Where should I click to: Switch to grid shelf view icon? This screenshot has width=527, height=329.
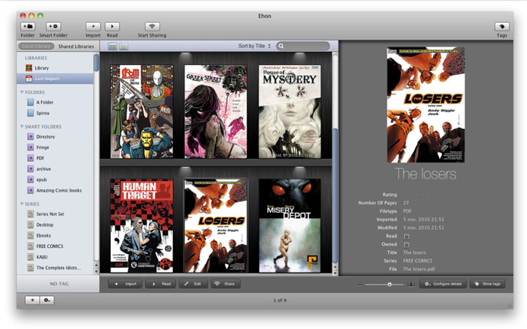[113, 46]
